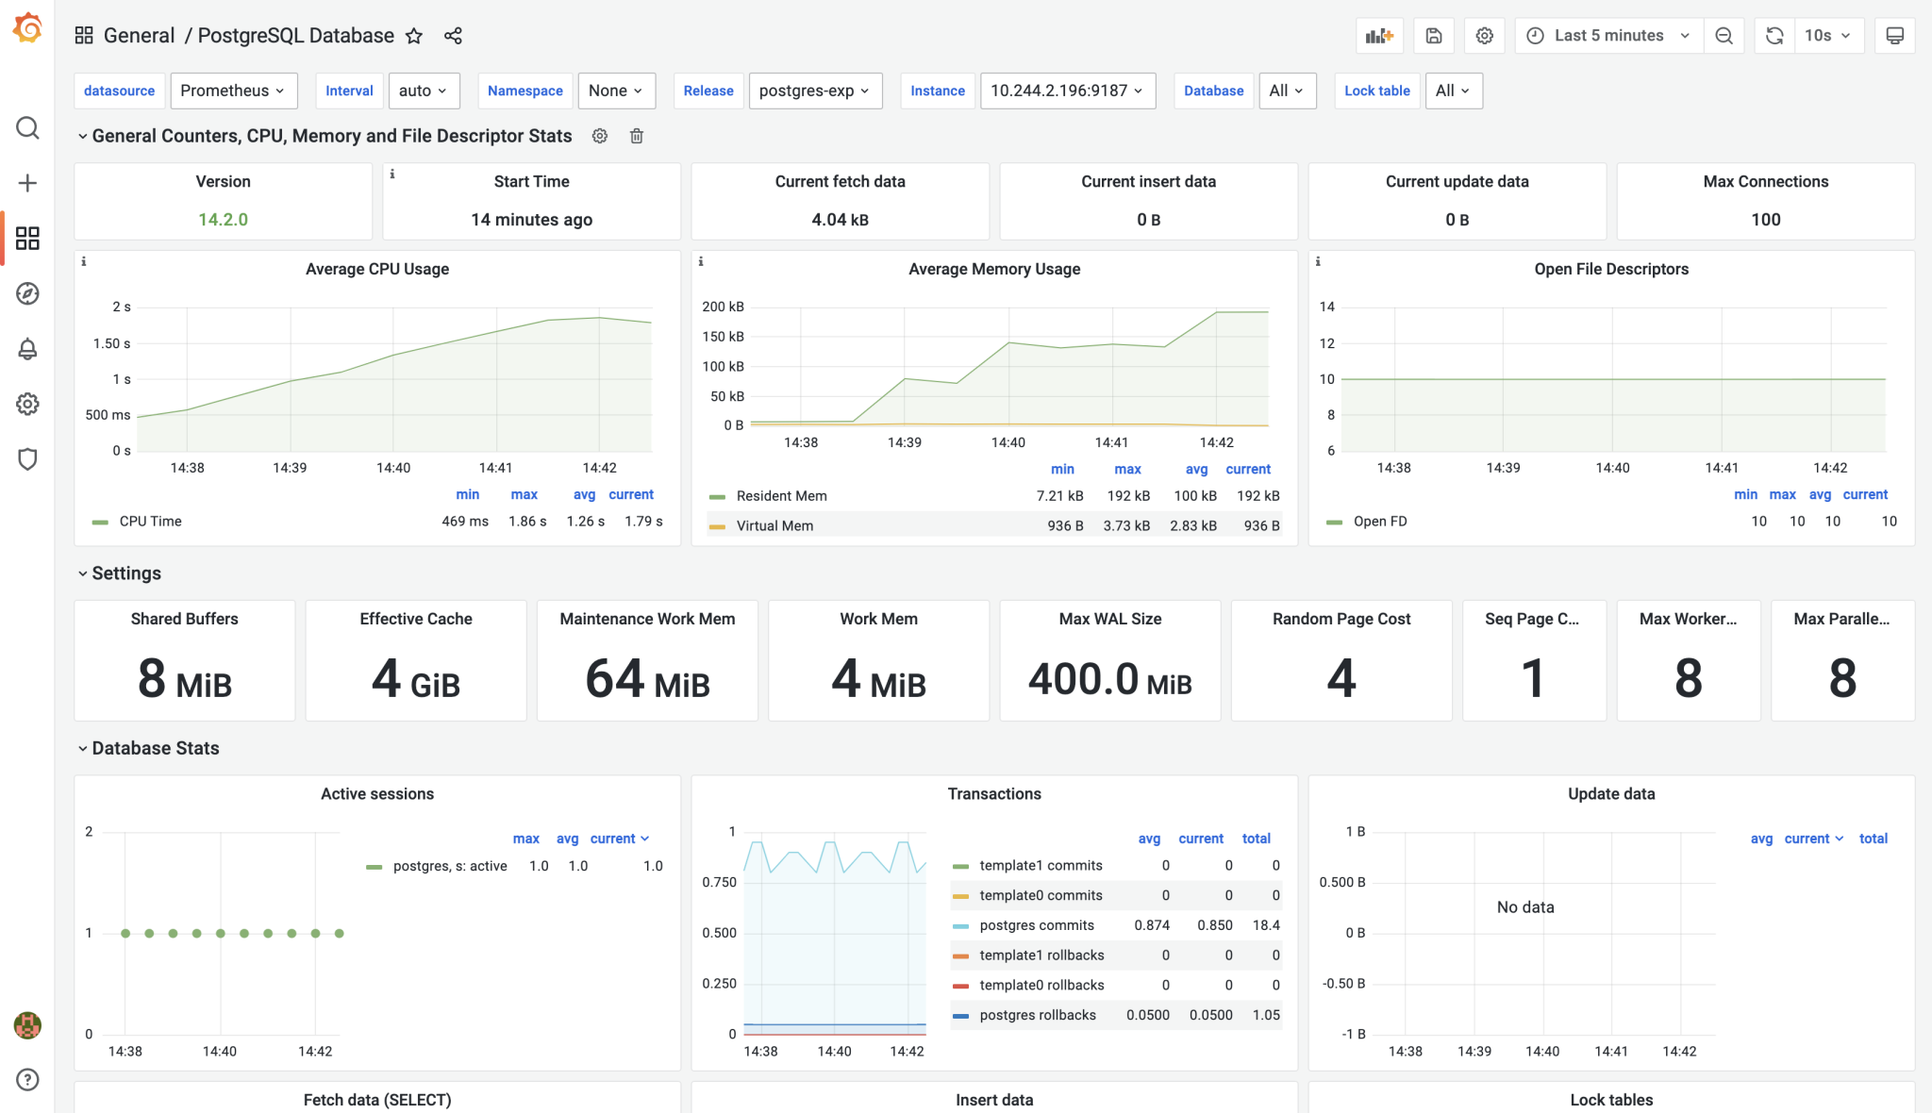Open the Instance variable dropdown
Screen dimensions: 1932x1113
(x=1067, y=91)
